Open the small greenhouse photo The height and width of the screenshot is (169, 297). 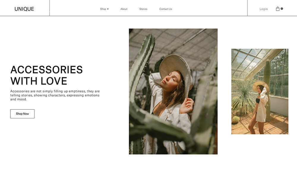pos(260,92)
